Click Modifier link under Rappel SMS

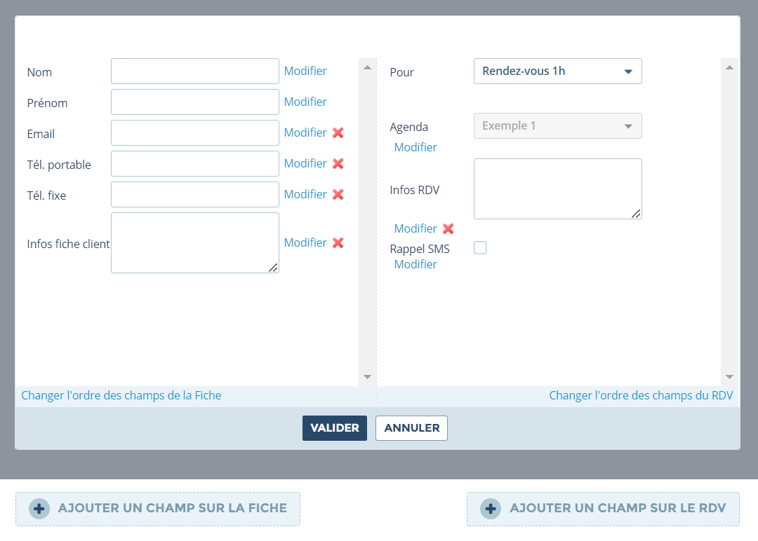tap(415, 264)
